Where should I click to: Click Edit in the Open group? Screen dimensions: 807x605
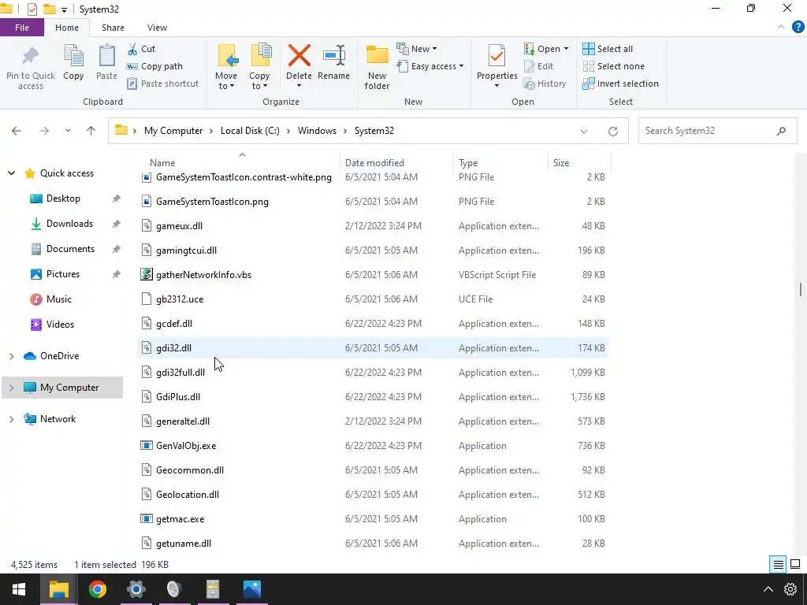pyautogui.click(x=538, y=66)
